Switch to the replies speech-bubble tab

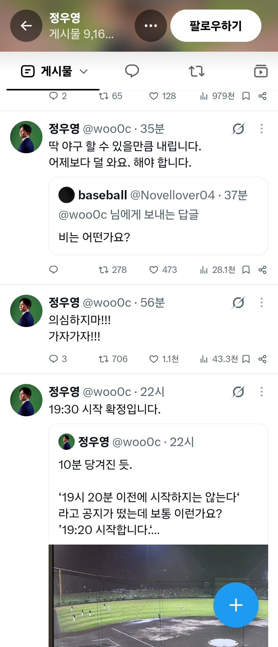132,71
